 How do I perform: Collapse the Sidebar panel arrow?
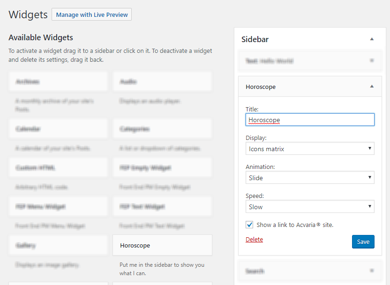click(x=372, y=39)
